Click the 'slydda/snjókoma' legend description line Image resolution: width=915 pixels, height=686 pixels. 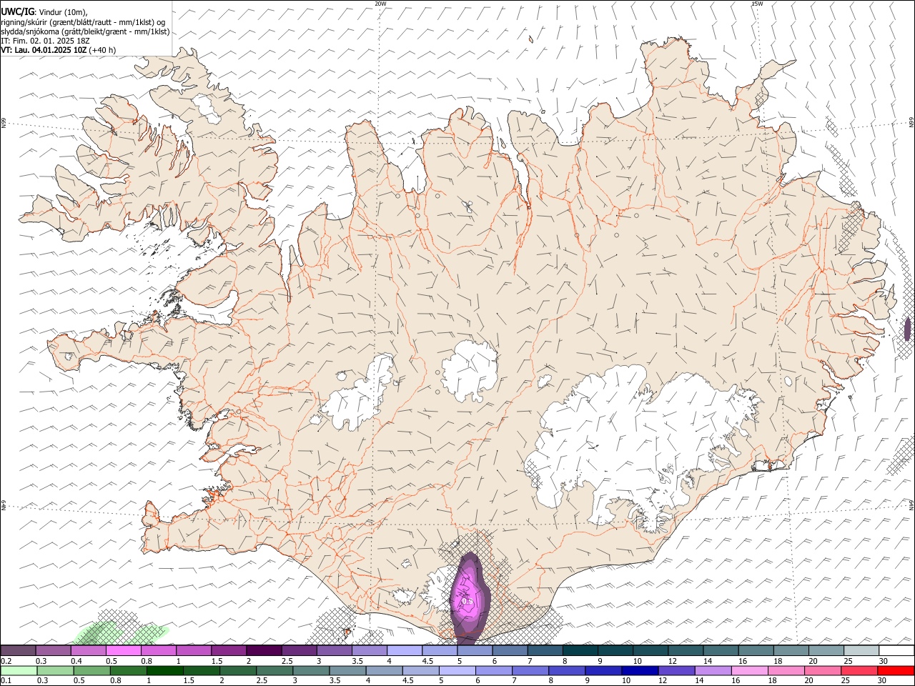84,31
